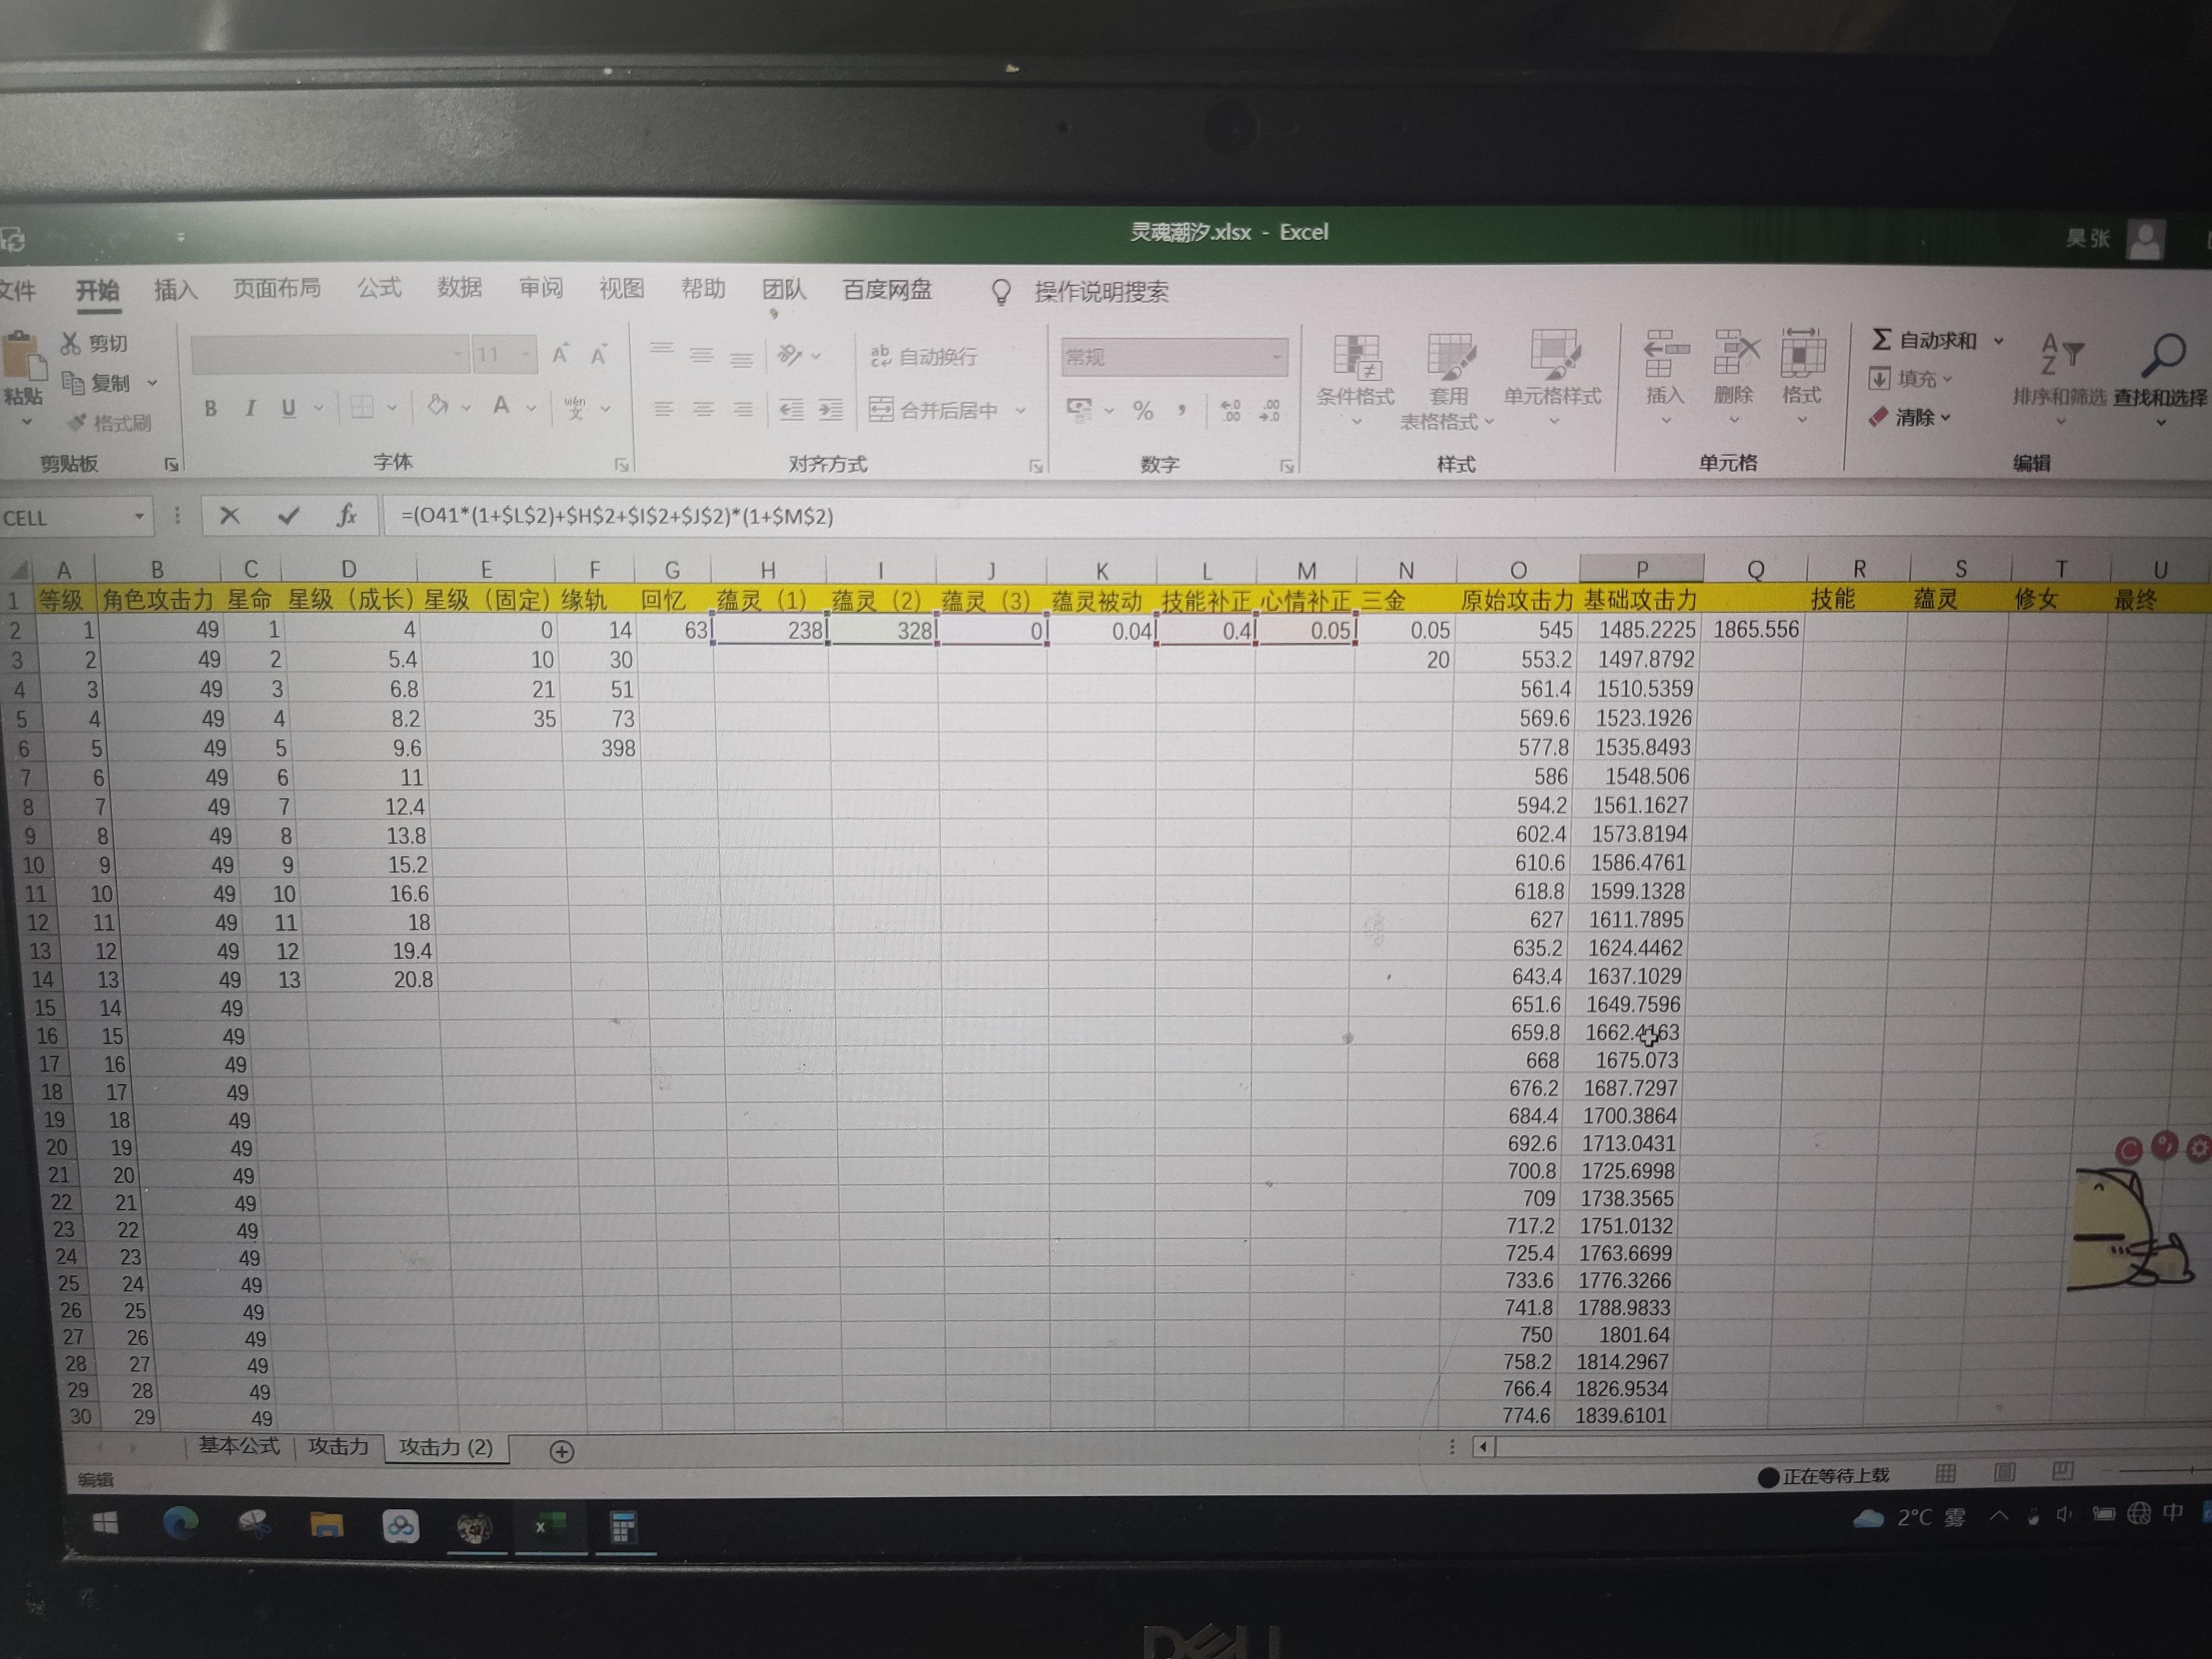Click the Decrease Font Size icon
2212x1659 pixels.
(599, 355)
